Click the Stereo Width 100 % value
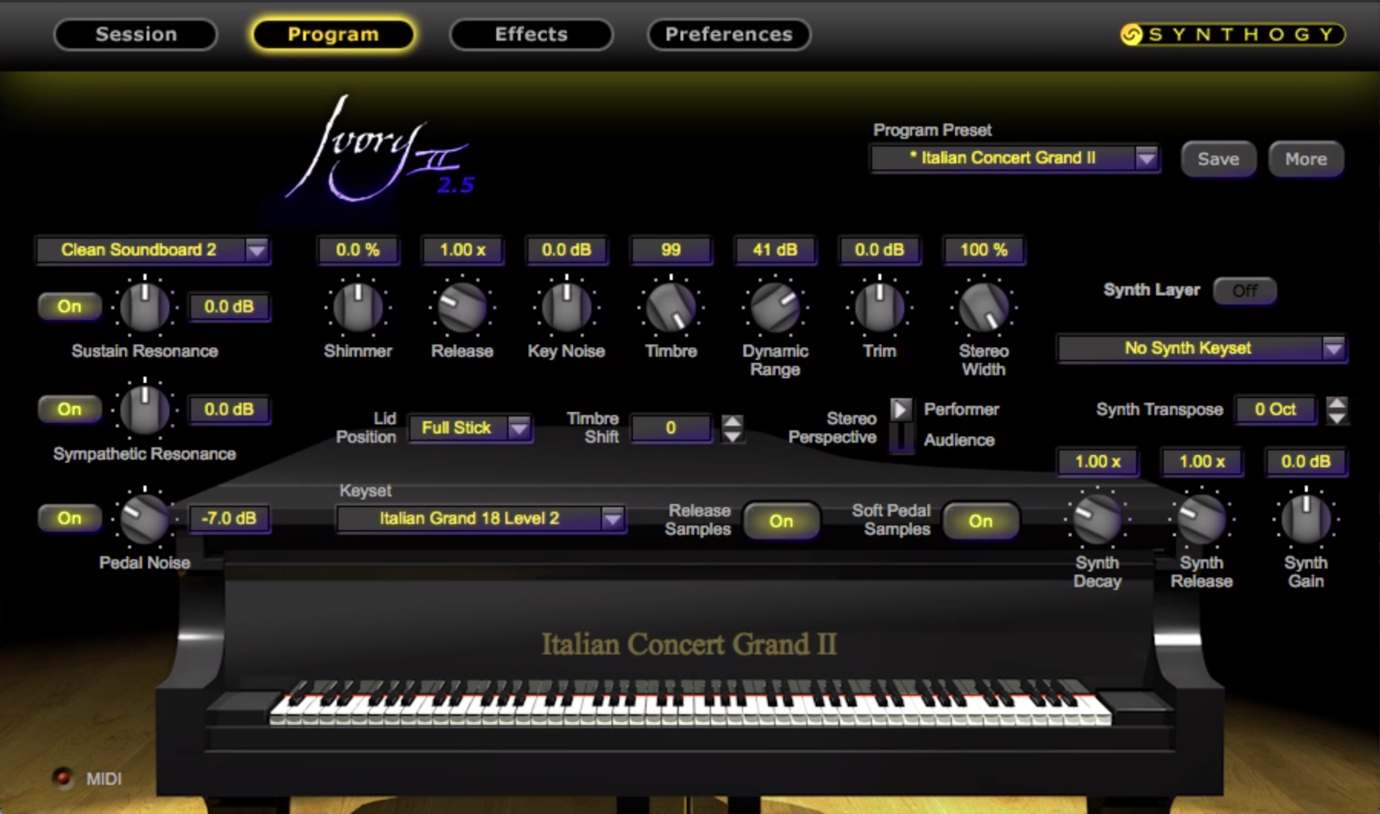 983,250
